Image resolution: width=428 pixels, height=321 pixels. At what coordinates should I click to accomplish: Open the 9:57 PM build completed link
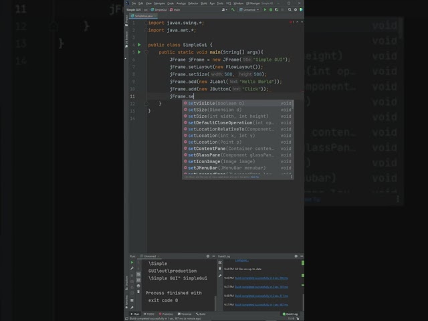[x=261, y=305]
